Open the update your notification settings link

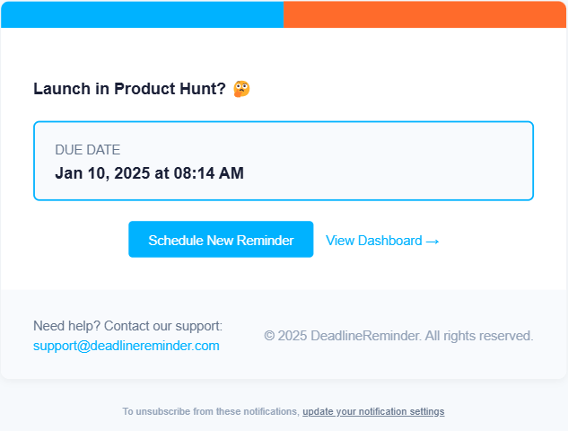click(373, 412)
